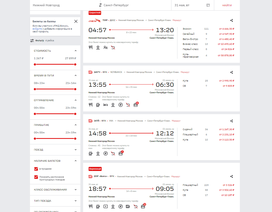
Task: Expand the КЛАСС ОБСЛУЖИВАНИЯ section
Action: (x=76, y=190)
